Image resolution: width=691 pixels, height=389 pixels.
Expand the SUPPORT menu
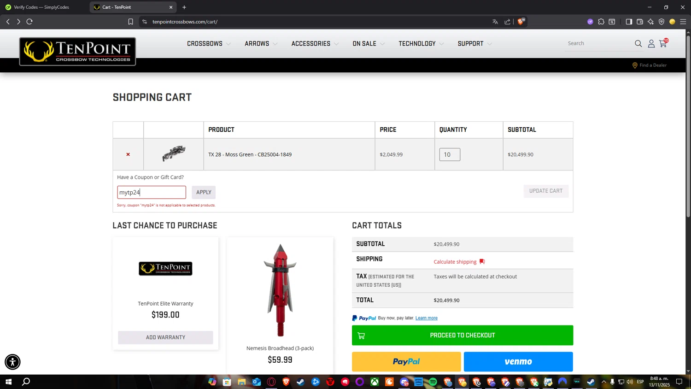(x=474, y=44)
